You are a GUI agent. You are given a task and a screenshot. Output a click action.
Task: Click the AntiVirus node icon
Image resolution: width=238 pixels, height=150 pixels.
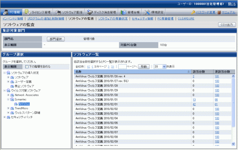pyautogui.click(x=16, y=104)
